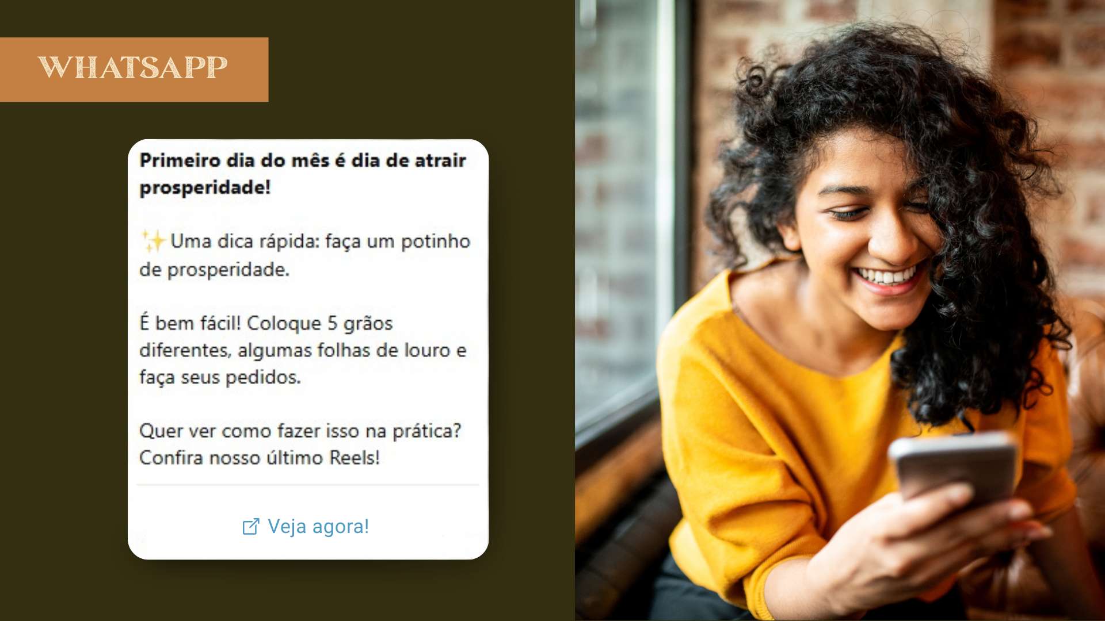Click the line "É bem fácil! Coloque 5 grãos"
This screenshot has width=1105, height=621.
click(266, 323)
